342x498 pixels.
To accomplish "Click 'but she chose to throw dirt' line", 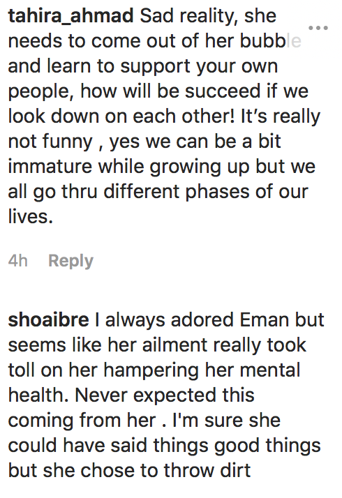I will 129,470.
